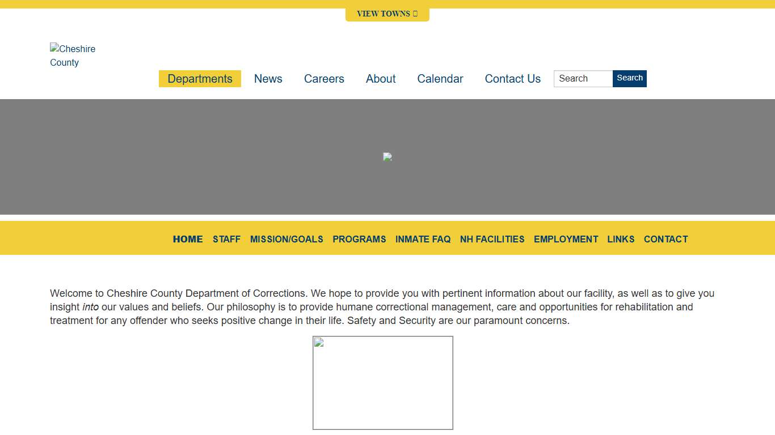Image resolution: width=775 pixels, height=435 pixels.
Task: Switch to the HOME tab
Action: coord(187,239)
